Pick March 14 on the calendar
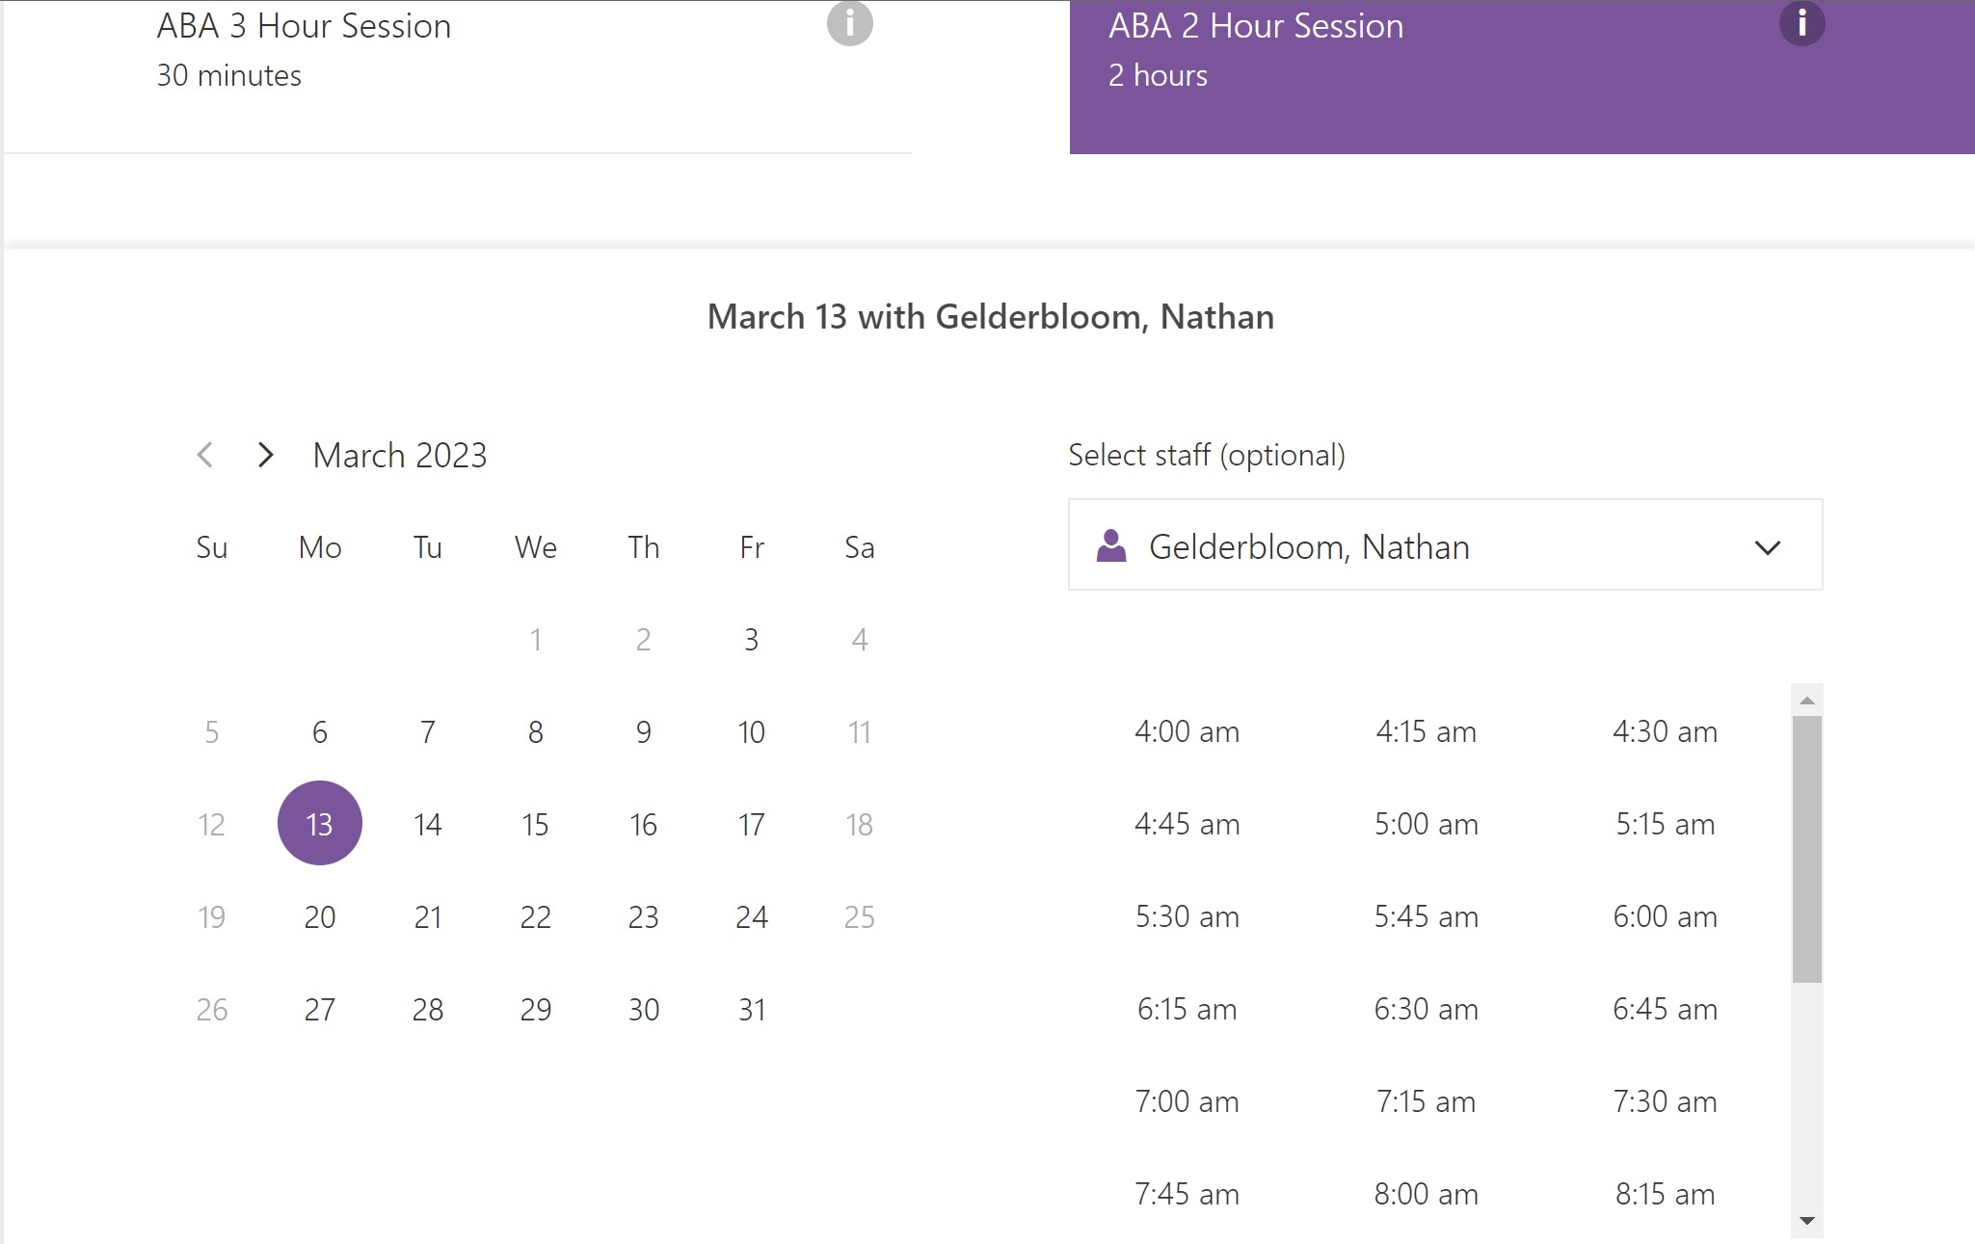Viewport: 1975px width, 1244px height. 427,824
